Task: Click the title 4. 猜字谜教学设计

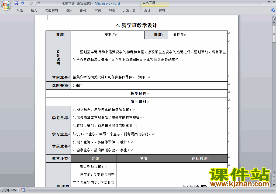Action: point(137,25)
